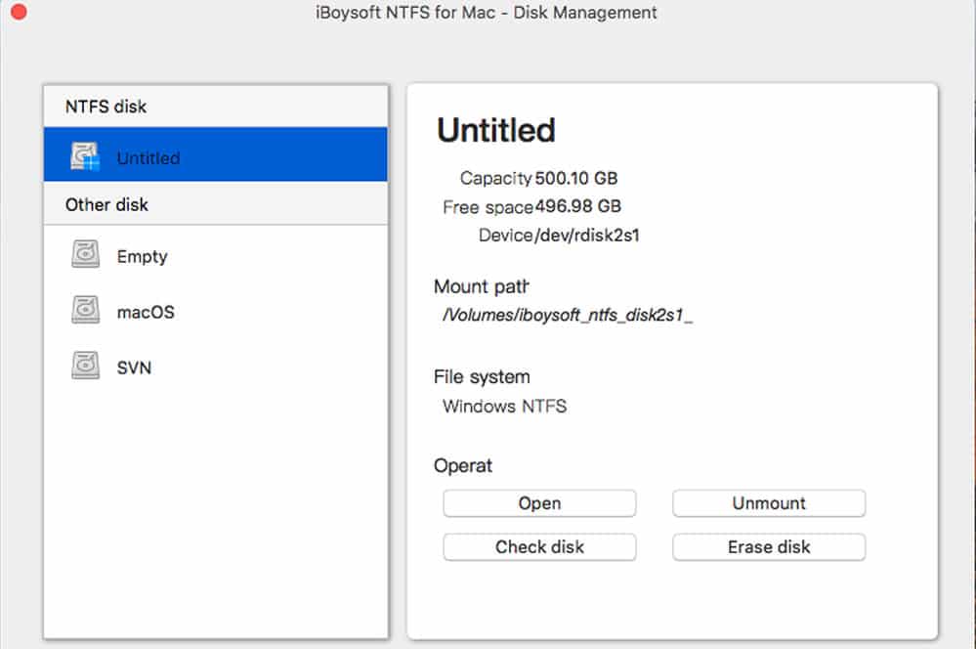Click the device path /dev/rdisk2s1
Viewport: 976px width, 649px height.
coord(586,236)
